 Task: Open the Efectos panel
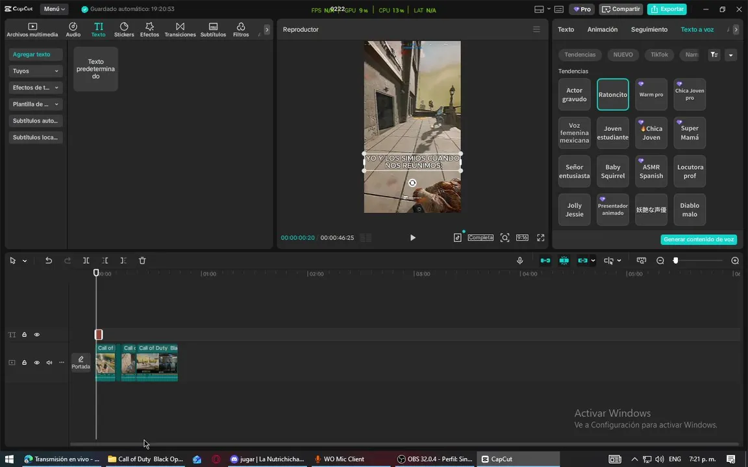[x=149, y=29]
